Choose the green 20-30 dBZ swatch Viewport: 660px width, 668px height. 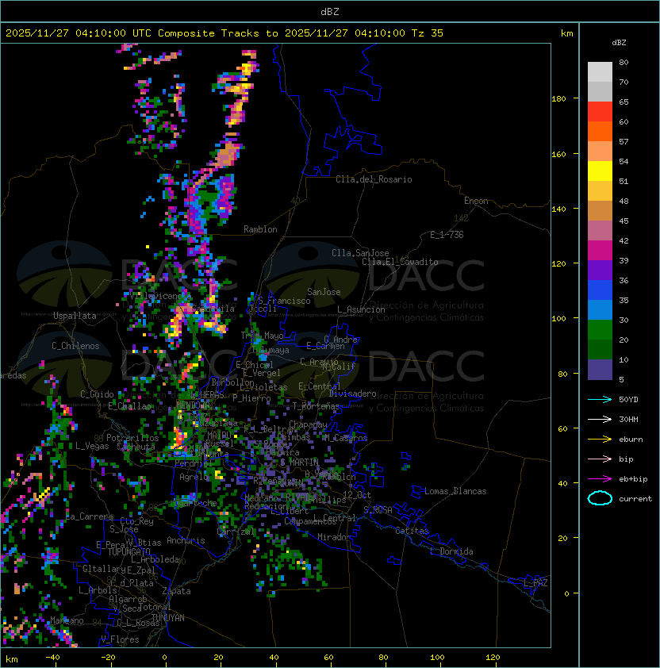[600, 330]
